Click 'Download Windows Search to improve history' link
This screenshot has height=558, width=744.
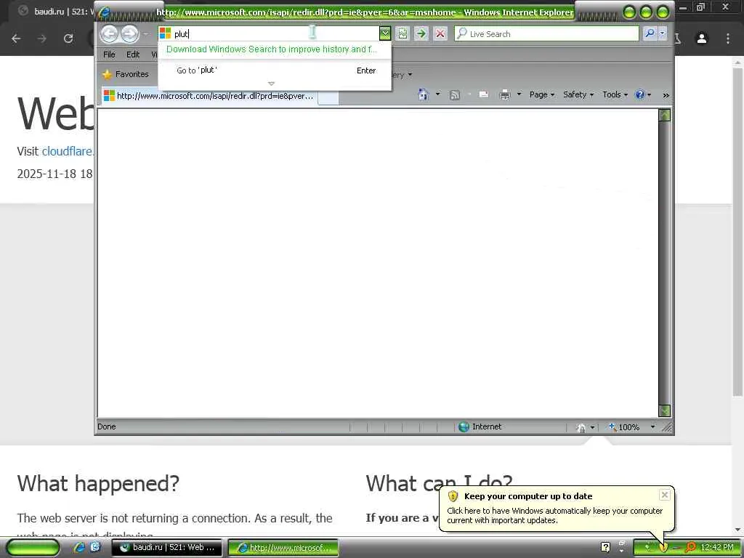[x=272, y=49]
